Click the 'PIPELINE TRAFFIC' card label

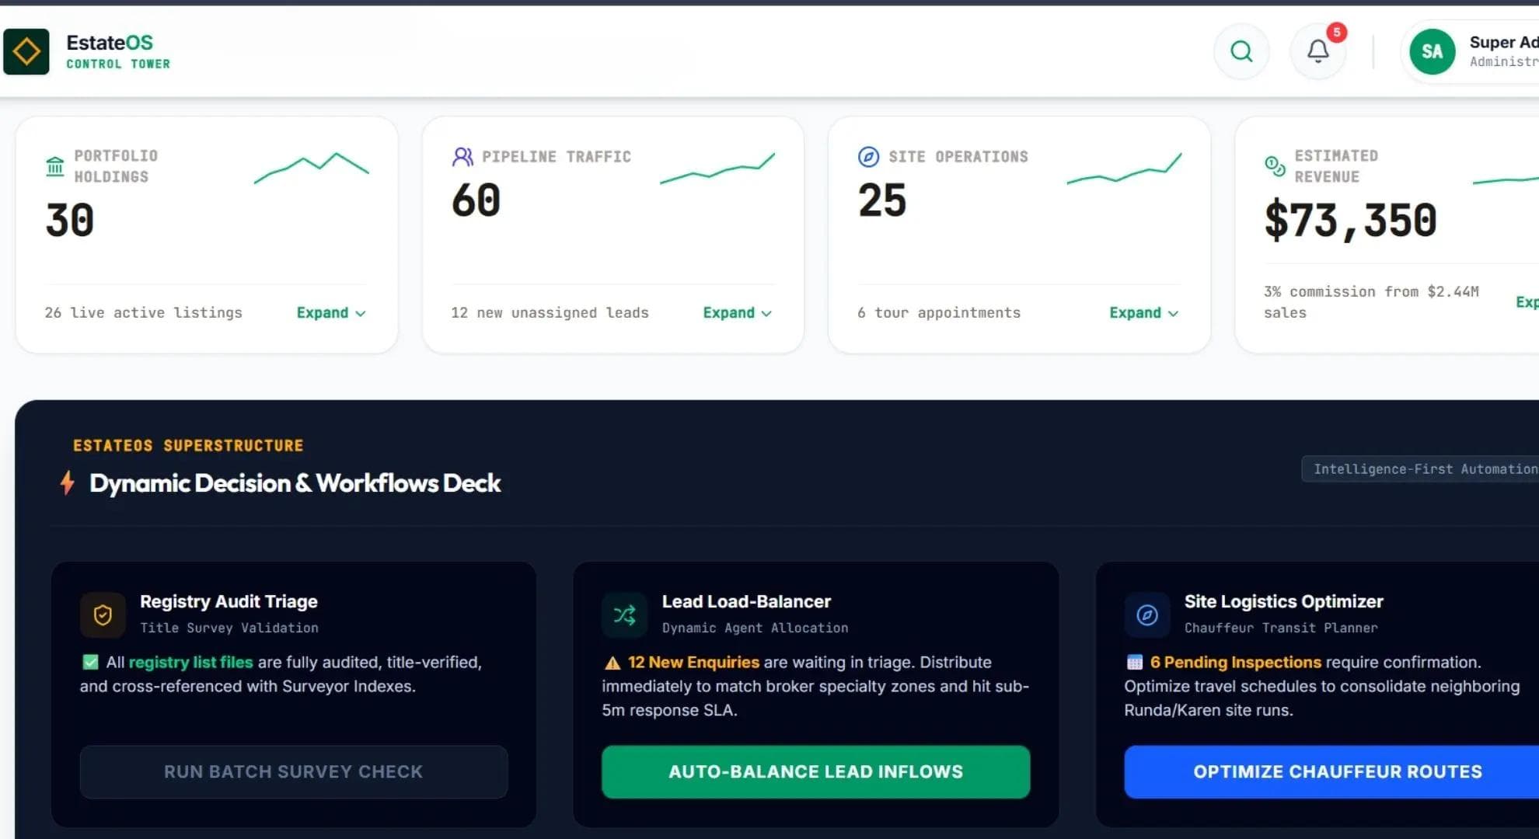[557, 157]
